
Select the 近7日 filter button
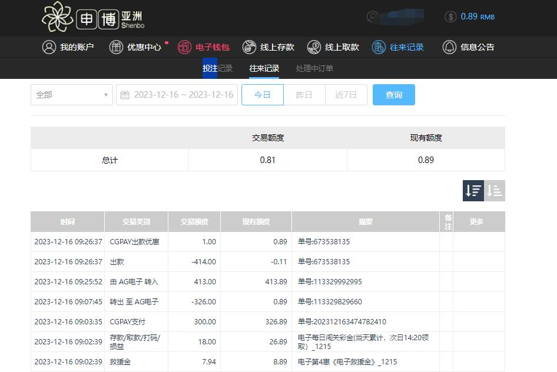(346, 95)
